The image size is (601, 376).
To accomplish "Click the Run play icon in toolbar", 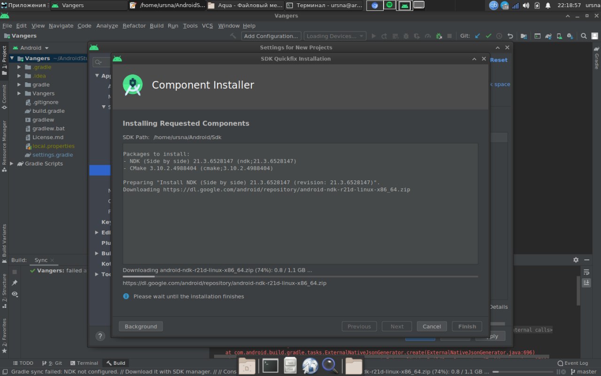I will [374, 36].
